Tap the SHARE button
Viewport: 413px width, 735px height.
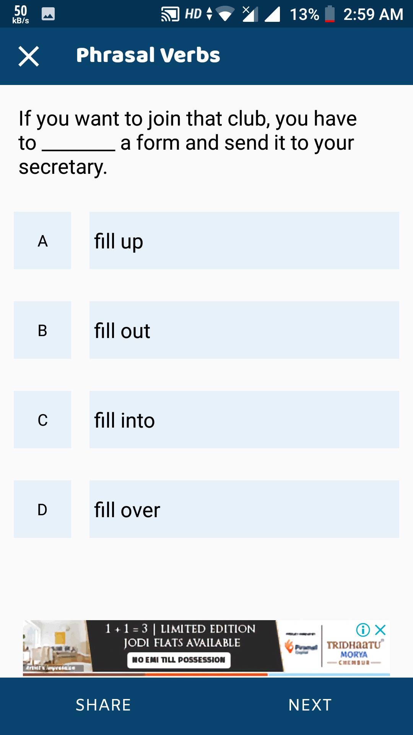(103, 705)
